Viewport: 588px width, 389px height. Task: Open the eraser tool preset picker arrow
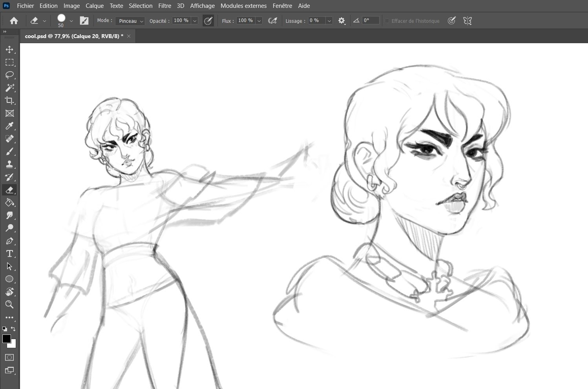tap(44, 21)
